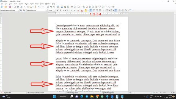This screenshot has width=176, height=99.
Task: Open the Edit menu
Action: (6, 4)
